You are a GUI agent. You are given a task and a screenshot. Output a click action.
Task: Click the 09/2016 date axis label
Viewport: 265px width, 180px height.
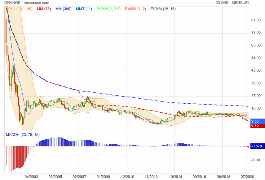[x=199, y=177]
